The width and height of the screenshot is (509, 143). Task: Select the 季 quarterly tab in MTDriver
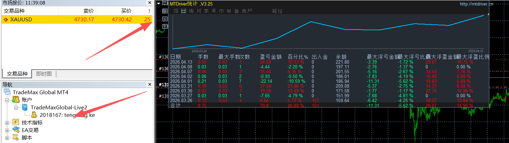pyautogui.click(x=206, y=11)
